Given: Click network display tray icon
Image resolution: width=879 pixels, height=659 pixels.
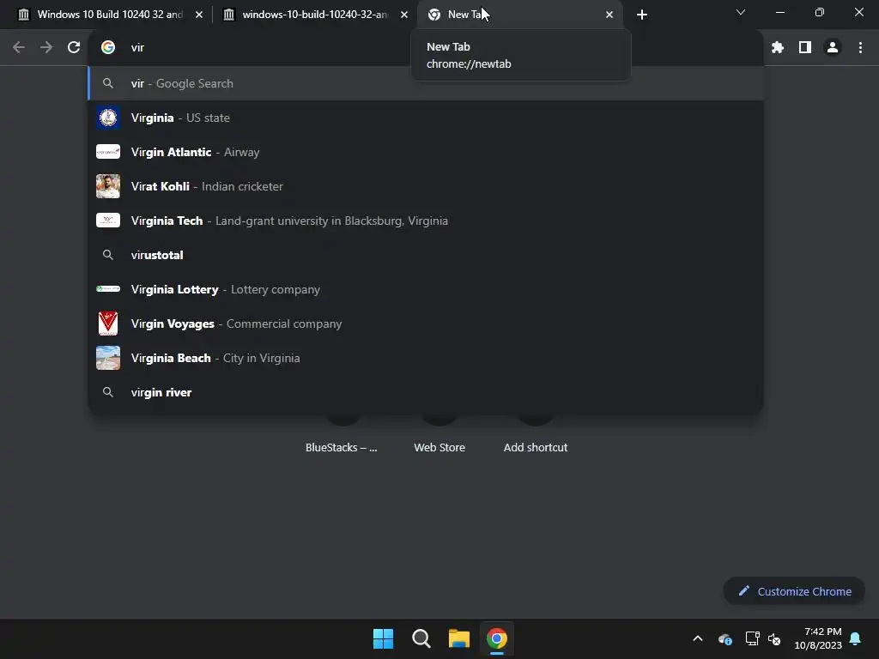Looking at the screenshot, I should pyautogui.click(x=752, y=638).
